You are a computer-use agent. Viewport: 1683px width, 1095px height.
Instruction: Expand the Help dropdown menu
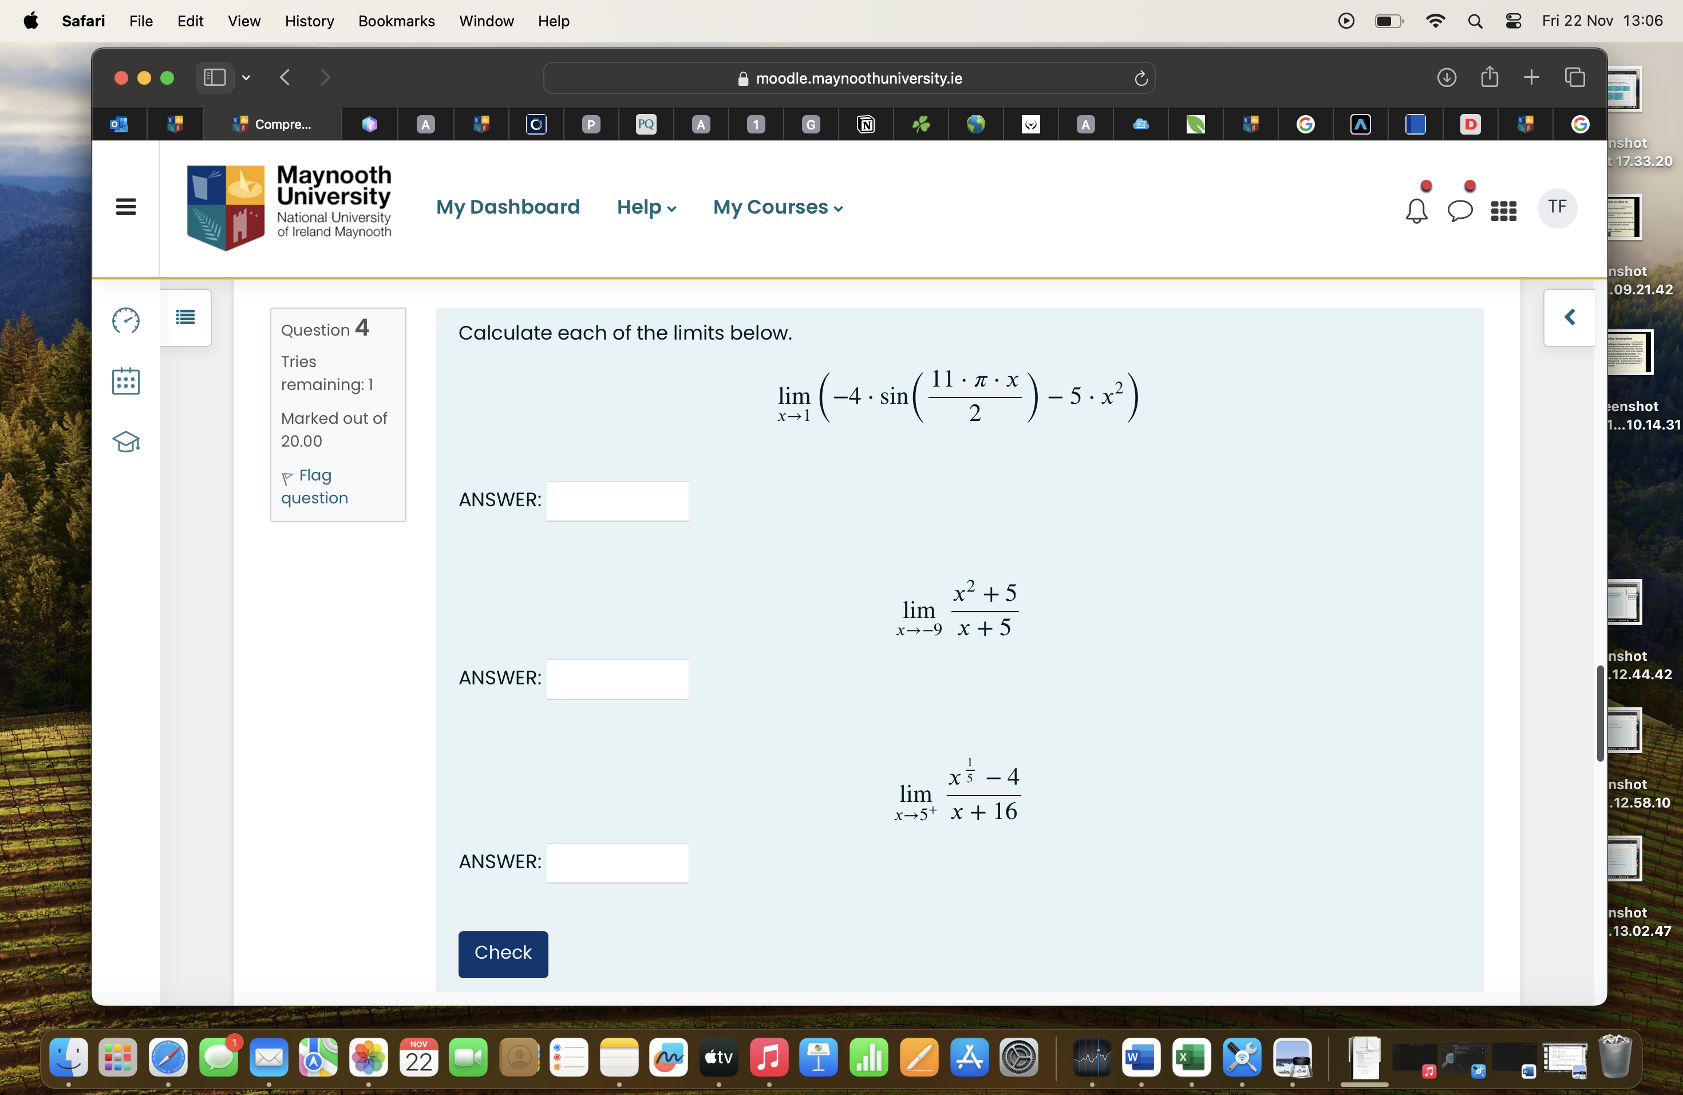point(646,206)
